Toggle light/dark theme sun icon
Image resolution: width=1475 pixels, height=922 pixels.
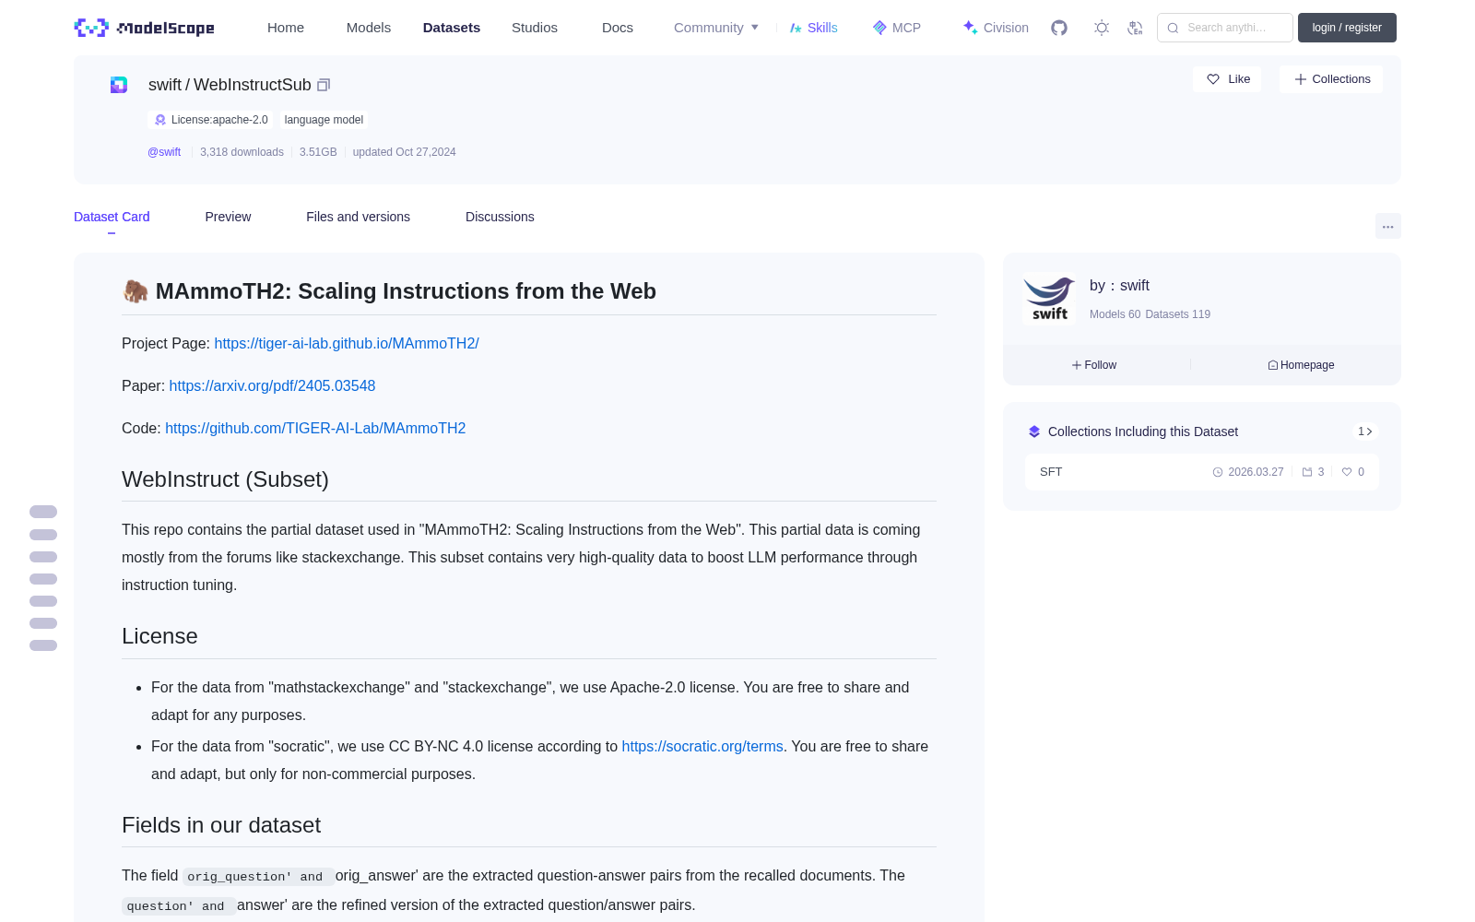(1102, 28)
